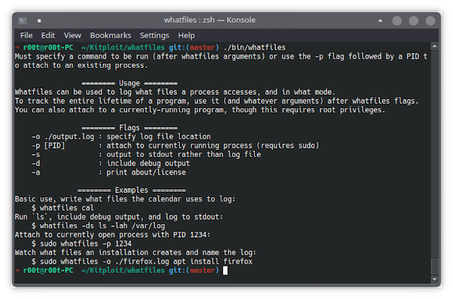Viewport: 453px width, 299px height.
Task: Click the '-p [PID]' flag text
Action: [x=48, y=146]
